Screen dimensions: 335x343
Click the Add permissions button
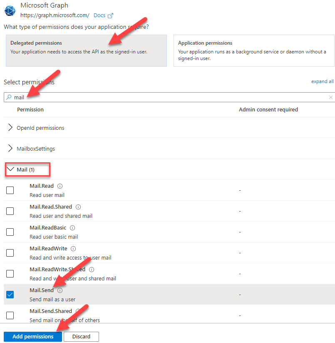click(33, 336)
